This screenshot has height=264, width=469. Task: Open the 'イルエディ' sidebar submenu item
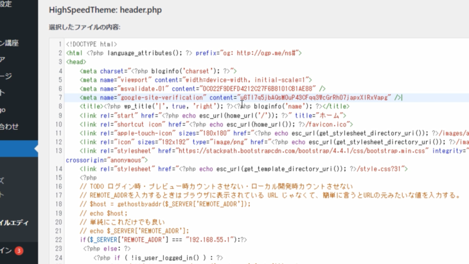pyautogui.click(x=14, y=223)
